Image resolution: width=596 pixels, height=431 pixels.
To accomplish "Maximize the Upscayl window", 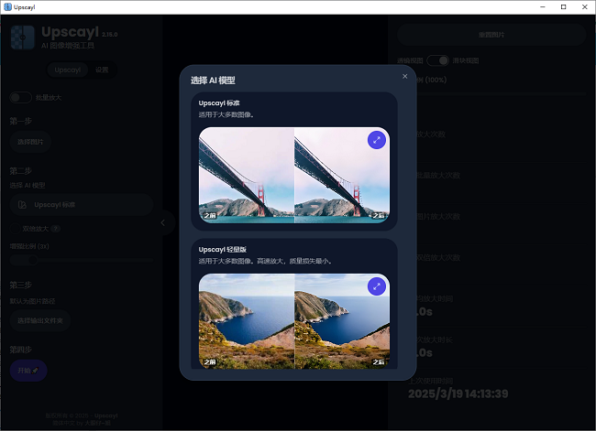I will (x=563, y=6).
